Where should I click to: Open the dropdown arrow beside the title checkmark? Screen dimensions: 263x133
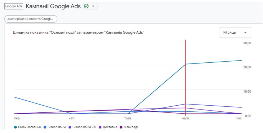pos(93,6)
